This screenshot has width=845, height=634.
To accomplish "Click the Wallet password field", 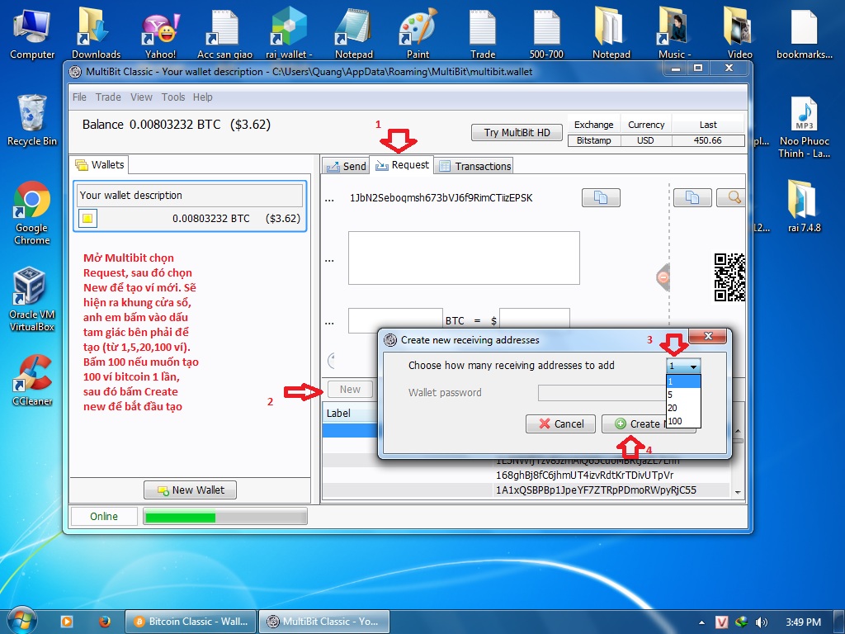I will [602, 392].
